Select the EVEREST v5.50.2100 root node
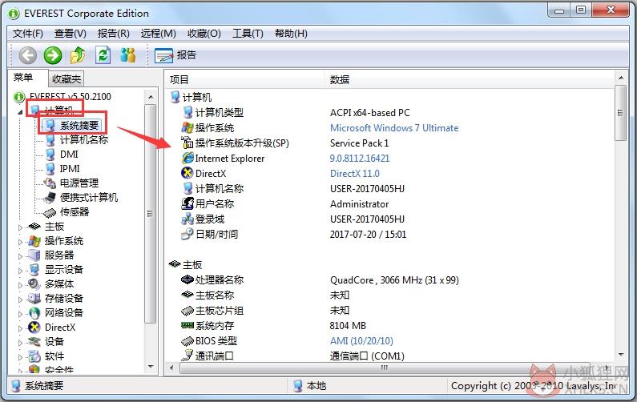This screenshot has height=402, width=637. [x=70, y=97]
